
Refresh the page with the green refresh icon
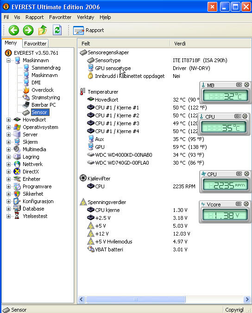tap(57, 30)
